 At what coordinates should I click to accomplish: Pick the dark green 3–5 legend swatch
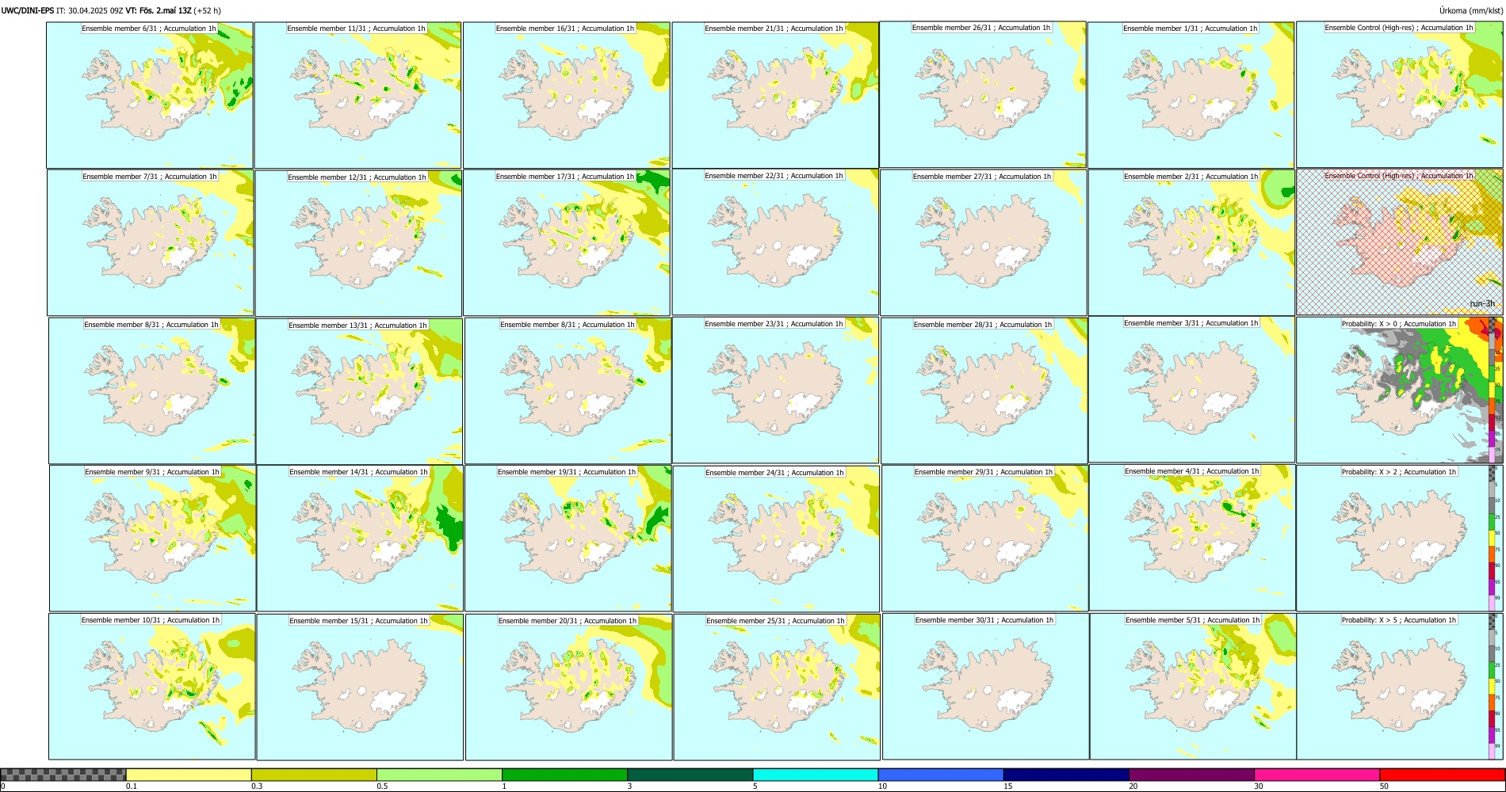690,775
